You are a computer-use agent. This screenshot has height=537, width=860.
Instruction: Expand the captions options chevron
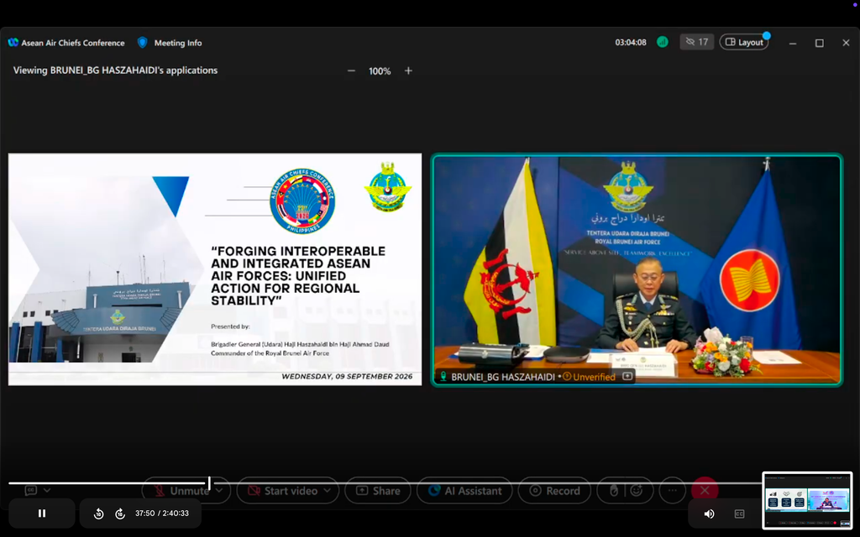[x=47, y=490]
